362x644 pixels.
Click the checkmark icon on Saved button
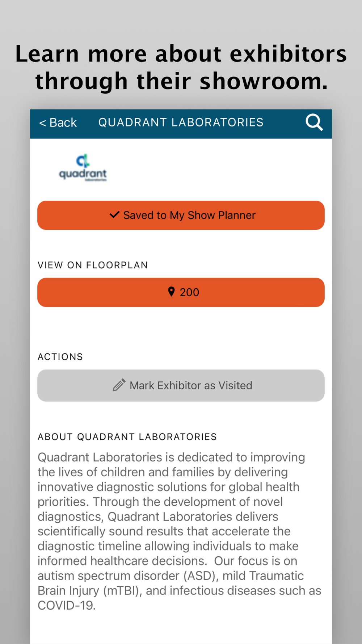coord(114,215)
